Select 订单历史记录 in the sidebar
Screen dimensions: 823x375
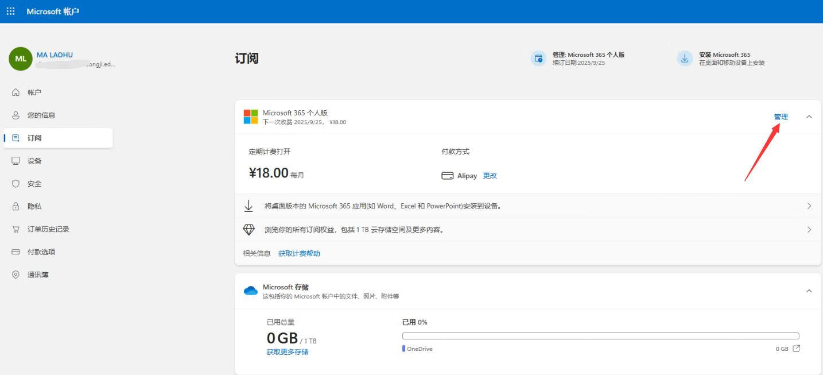(48, 229)
